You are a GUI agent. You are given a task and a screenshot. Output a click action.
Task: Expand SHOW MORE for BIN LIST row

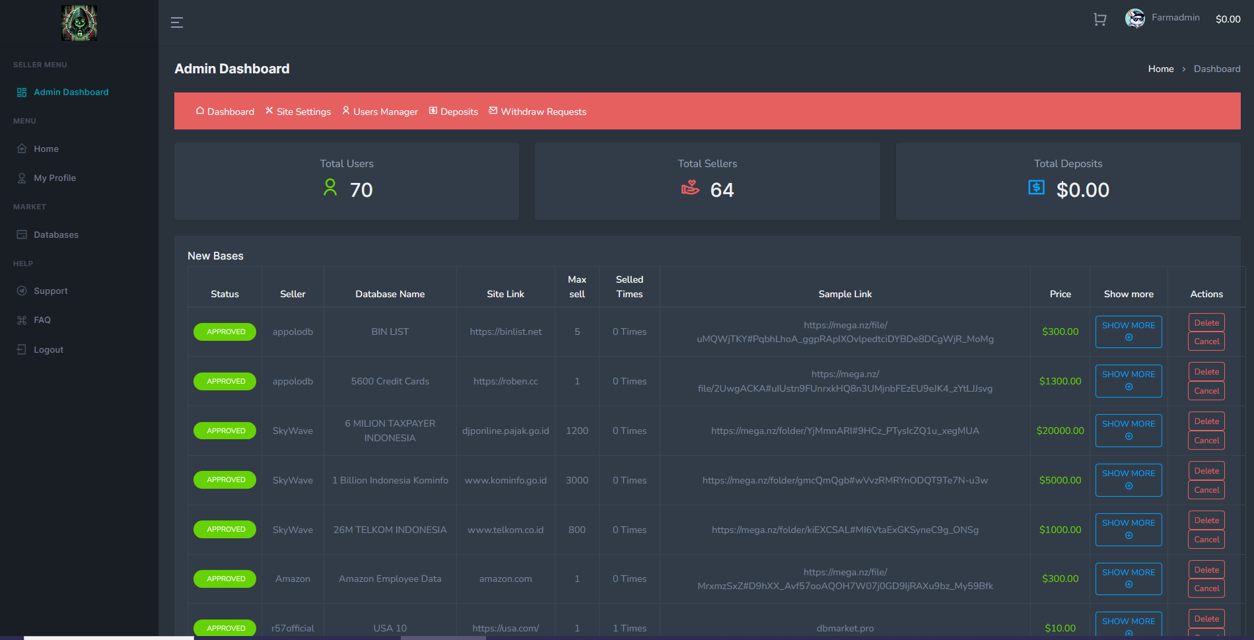1128,332
